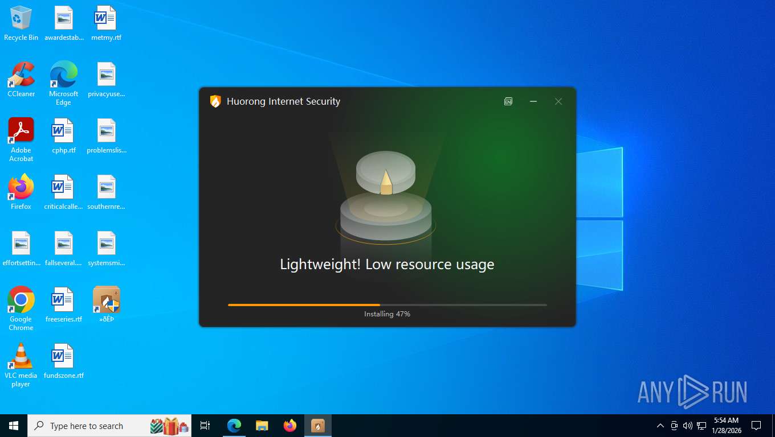
Task: Open File Explorer from the taskbar
Action: pos(262,426)
